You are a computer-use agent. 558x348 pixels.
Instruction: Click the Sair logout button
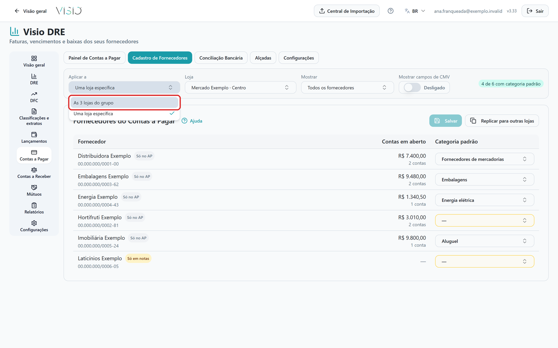(x=535, y=11)
